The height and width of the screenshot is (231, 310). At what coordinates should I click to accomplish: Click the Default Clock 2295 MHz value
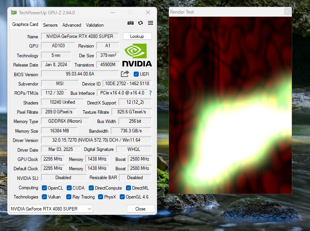53,168
